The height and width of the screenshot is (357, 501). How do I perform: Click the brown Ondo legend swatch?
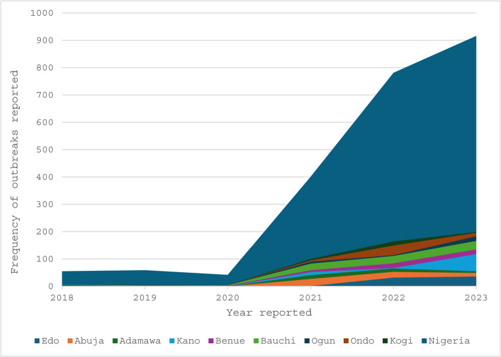point(345,341)
